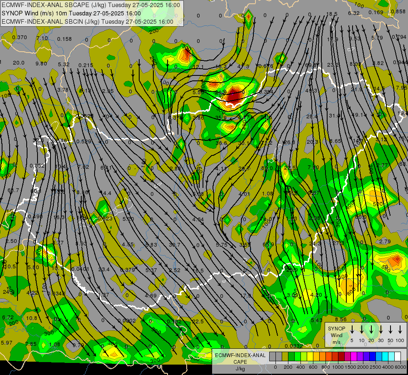Click the map value '0.169'

coord(376,12)
